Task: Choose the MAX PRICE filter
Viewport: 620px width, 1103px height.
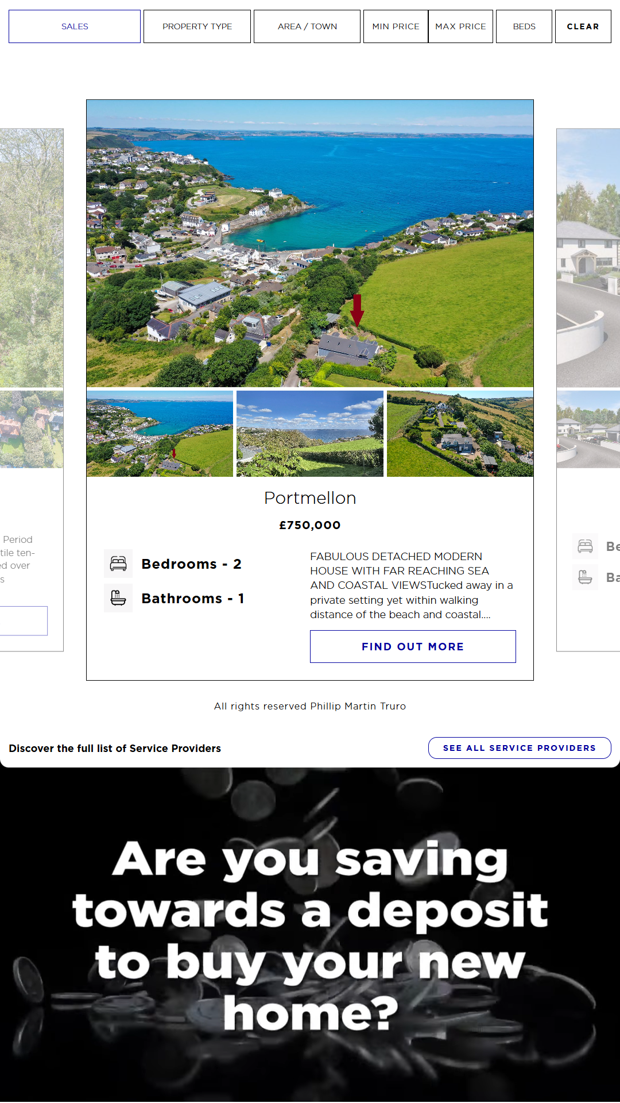Action: click(x=460, y=26)
